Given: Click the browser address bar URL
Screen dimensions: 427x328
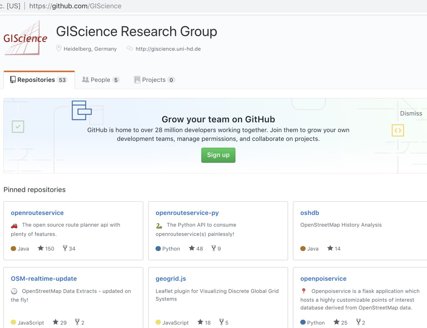Looking at the screenshot, I should click(x=75, y=6).
